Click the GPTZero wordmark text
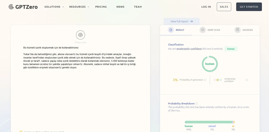Image resolution: width=269 pixels, height=132 pixels. 27,7
